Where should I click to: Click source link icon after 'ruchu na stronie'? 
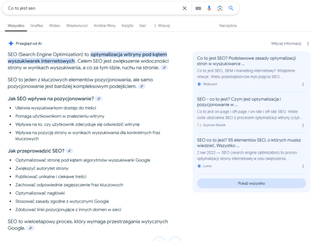[x=164, y=68]
